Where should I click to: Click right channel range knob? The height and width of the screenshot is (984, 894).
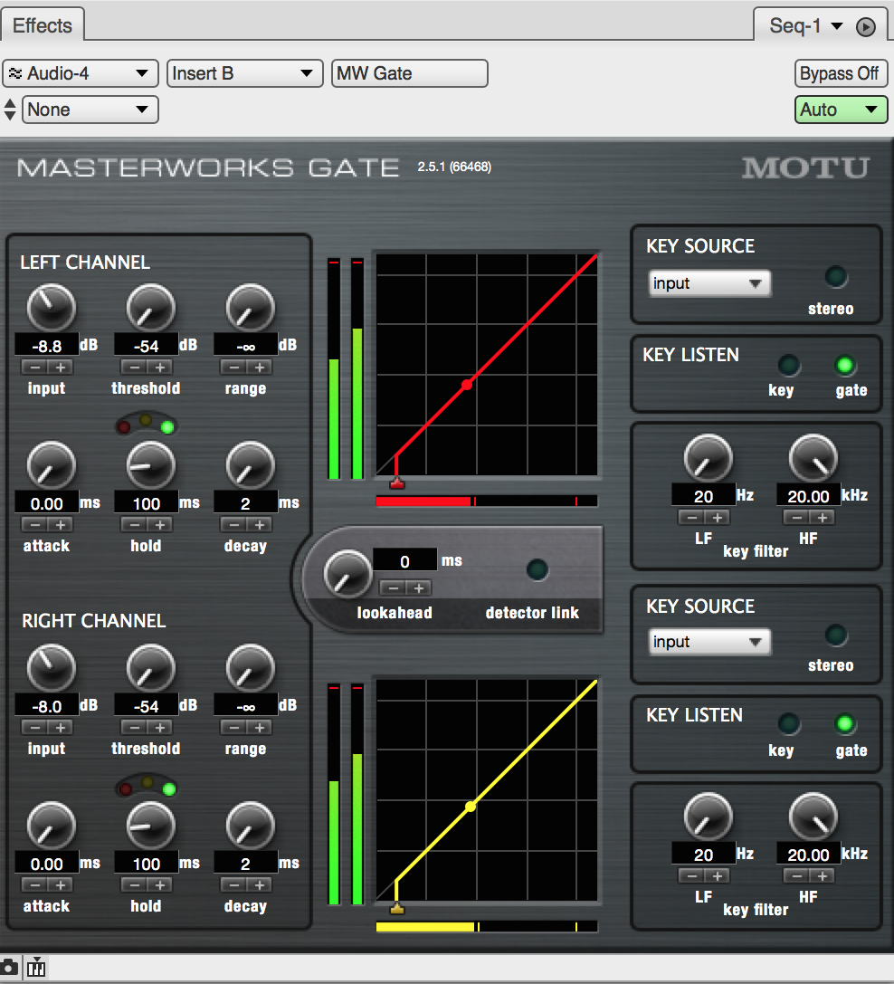pyautogui.click(x=251, y=668)
